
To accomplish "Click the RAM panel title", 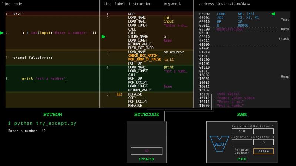I will [x=242, y=114].
